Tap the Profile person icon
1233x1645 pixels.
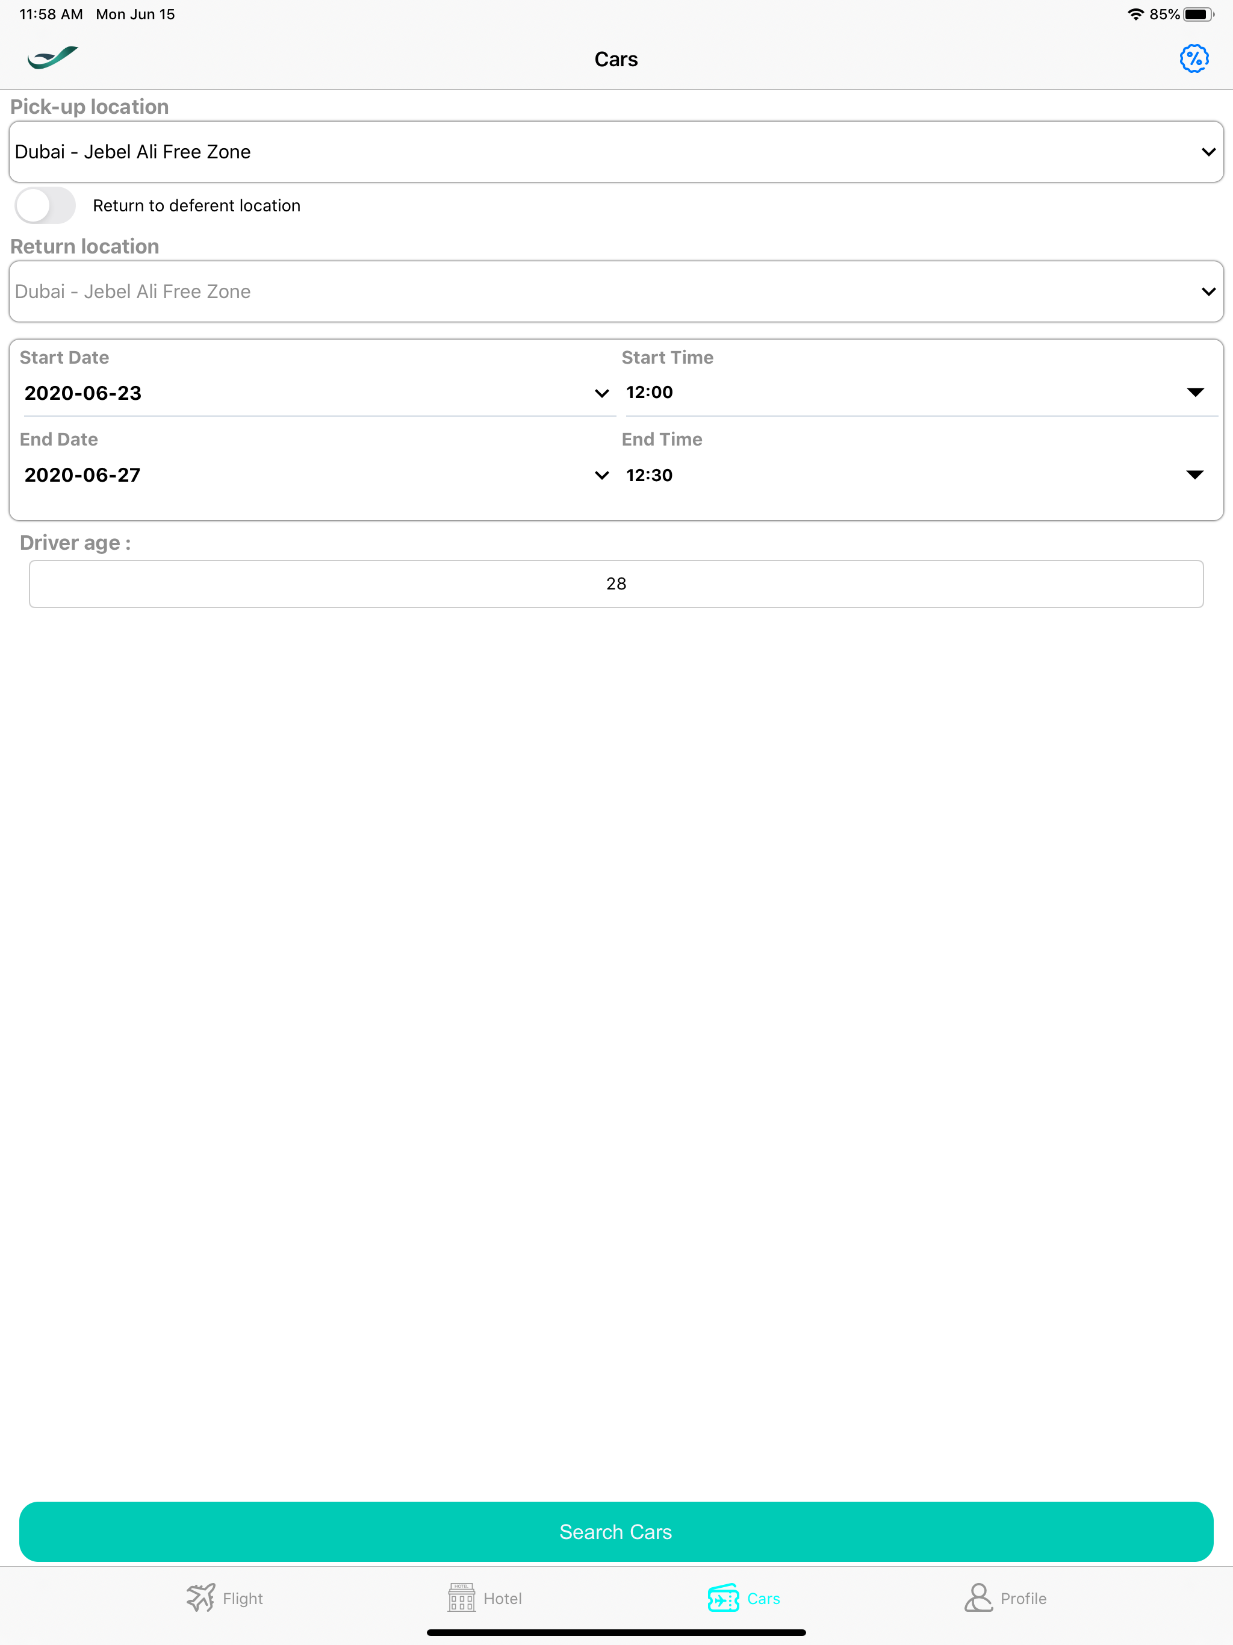point(979,1597)
